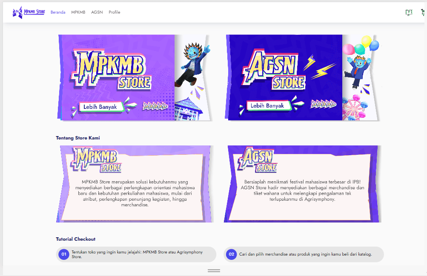The height and width of the screenshot is (276, 427).
Task: Open the MPKMB nav menu item
Action: coord(78,12)
